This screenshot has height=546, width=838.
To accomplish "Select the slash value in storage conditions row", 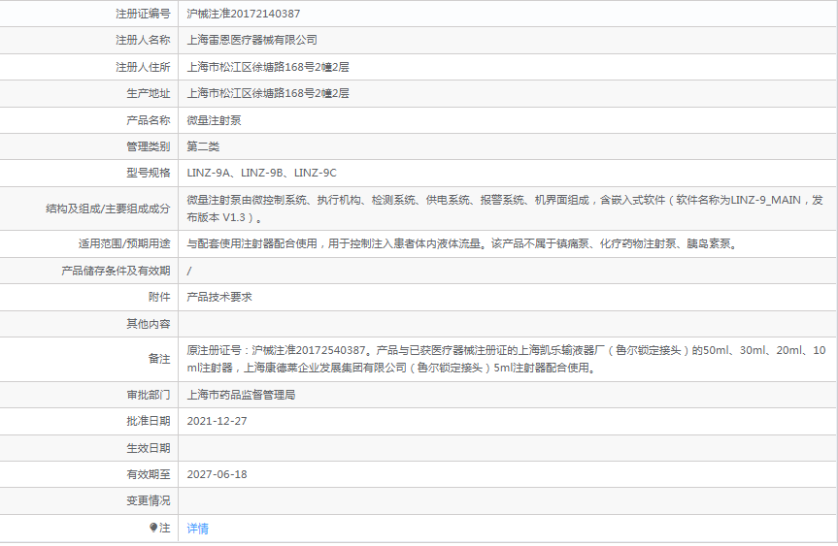I will [x=188, y=272].
